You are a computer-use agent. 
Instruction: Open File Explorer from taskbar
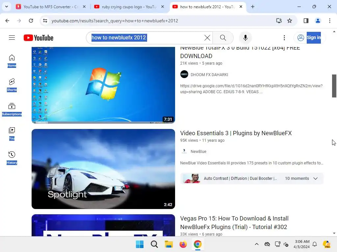coord(169,244)
